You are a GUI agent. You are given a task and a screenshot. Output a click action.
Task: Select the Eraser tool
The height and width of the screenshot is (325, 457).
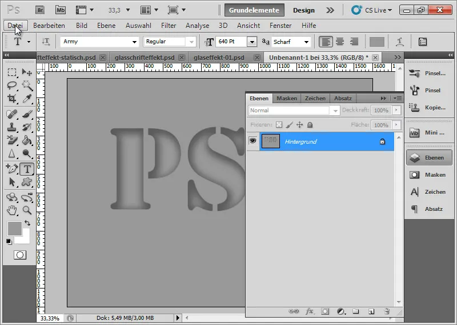point(12,140)
